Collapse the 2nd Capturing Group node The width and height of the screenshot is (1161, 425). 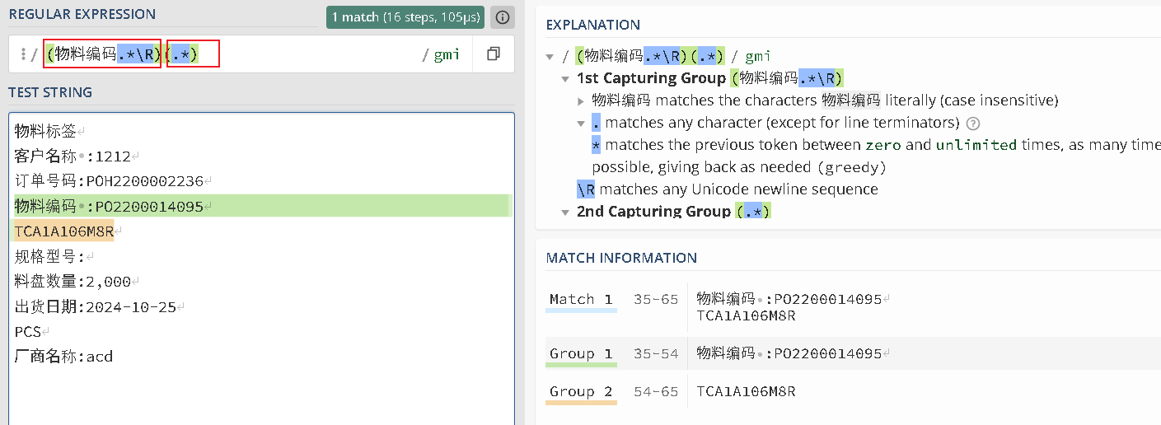click(x=565, y=212)
